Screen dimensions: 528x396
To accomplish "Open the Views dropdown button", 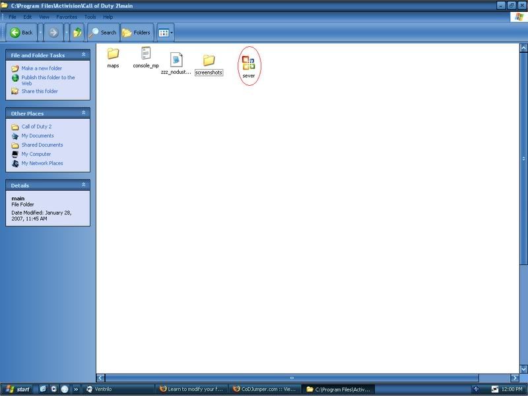I will click(165, 32).
